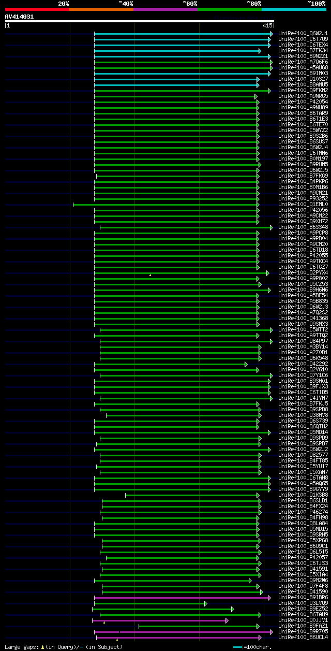Select the UniRef100_Q10S27 label

click(x=303, y=79)
